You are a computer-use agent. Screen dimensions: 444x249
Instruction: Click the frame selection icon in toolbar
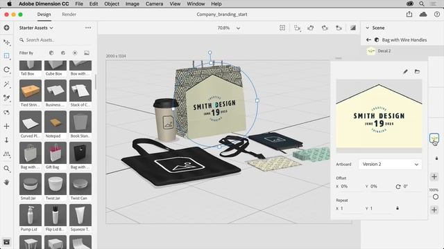282,28
